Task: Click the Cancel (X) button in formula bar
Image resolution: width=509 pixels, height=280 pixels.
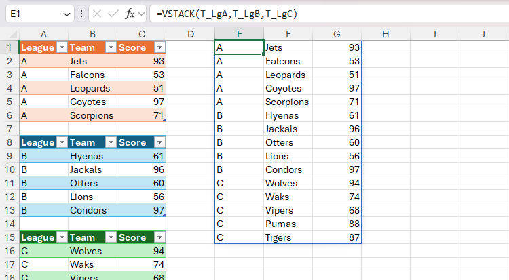Action: coord(97,14)
